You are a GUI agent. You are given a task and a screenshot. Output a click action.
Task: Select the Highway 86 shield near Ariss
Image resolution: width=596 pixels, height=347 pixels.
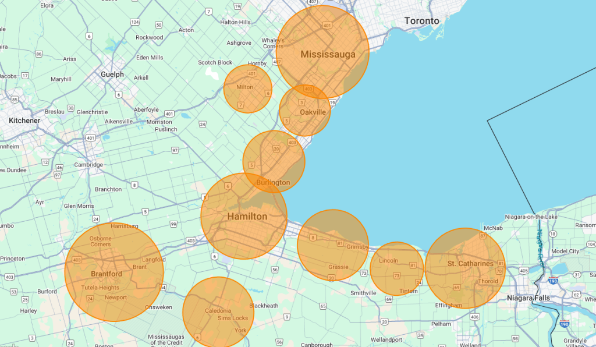39,54
